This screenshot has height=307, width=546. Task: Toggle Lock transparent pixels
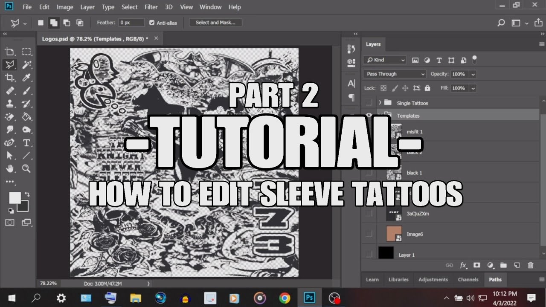[x=383, y=88]
